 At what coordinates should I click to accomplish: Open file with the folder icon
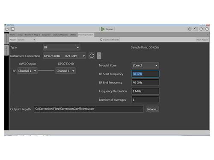[x=7, y=29]
